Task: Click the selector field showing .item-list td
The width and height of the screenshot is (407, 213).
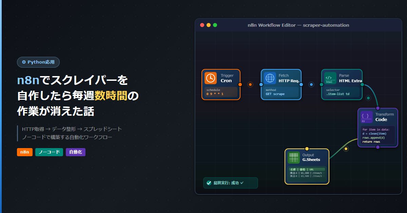Action: tap(342, 92)
